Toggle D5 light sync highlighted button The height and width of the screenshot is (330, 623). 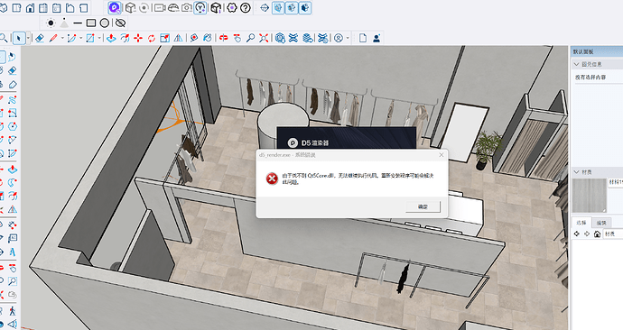pos(200,7)
